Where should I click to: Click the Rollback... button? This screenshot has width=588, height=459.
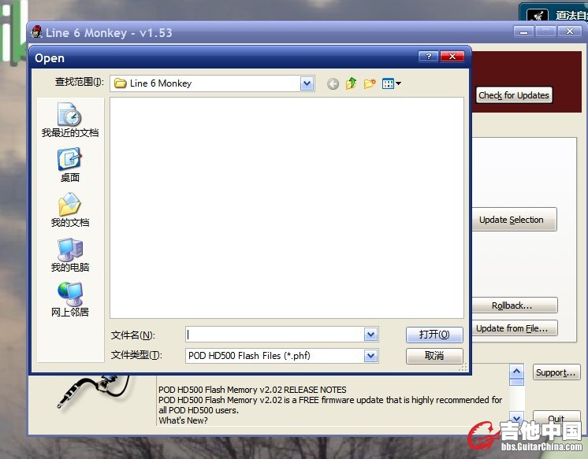coord(514,305)
